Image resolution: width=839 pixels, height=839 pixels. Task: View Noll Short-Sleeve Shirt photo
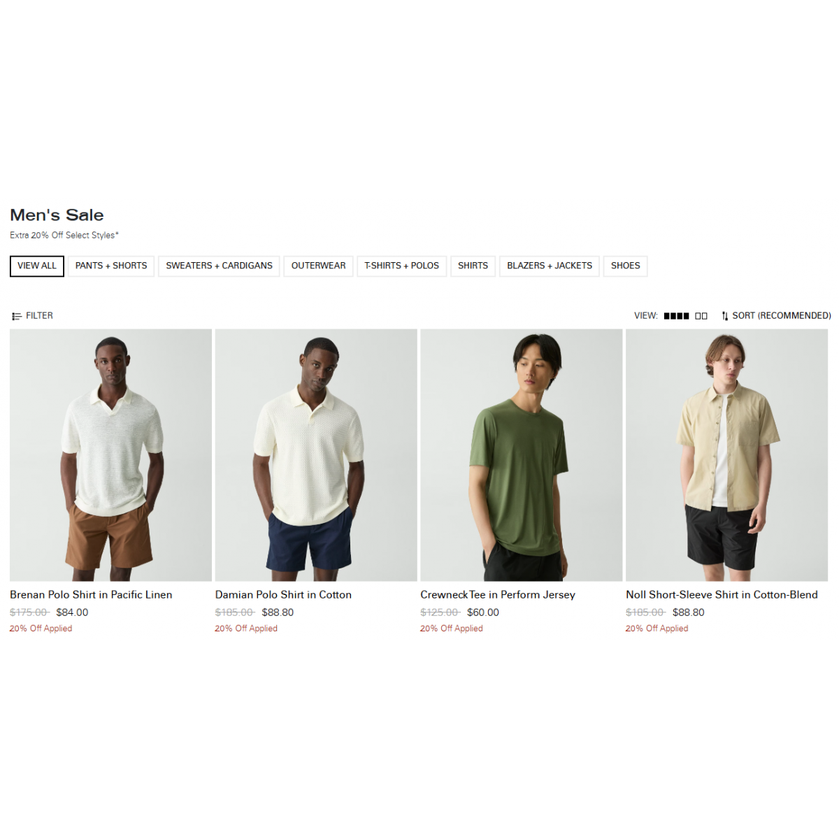click(x=726, y=455)
